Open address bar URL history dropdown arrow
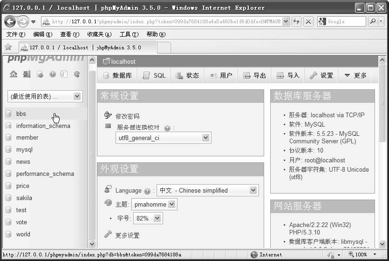389x261 pixels. [286, 21]
